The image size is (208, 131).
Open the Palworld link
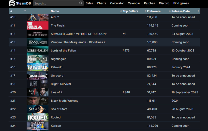pos(56,67)
